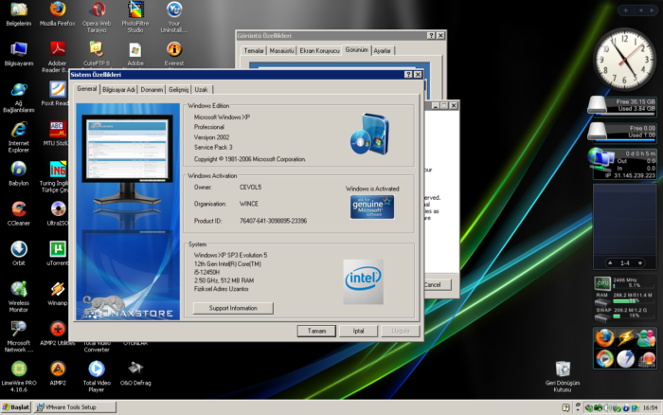Click Firefox icon in sidebar launcher gadget

(x=604, y=338)
